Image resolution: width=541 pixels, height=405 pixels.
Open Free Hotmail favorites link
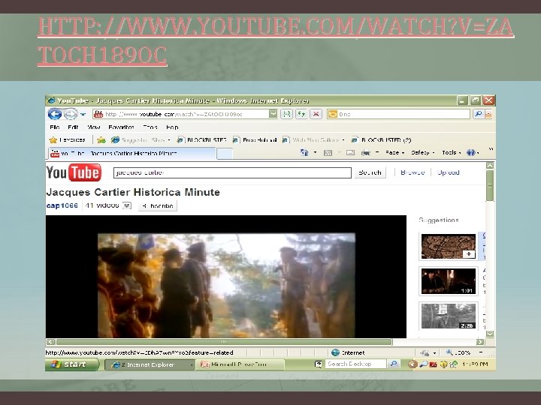coord(255,139)
